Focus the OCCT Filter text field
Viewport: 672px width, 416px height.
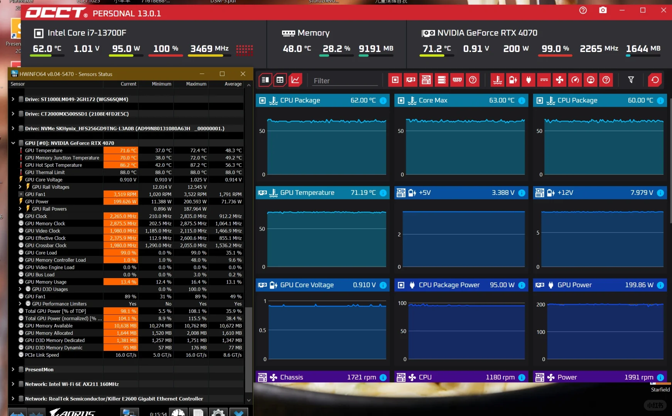[344, 81]
